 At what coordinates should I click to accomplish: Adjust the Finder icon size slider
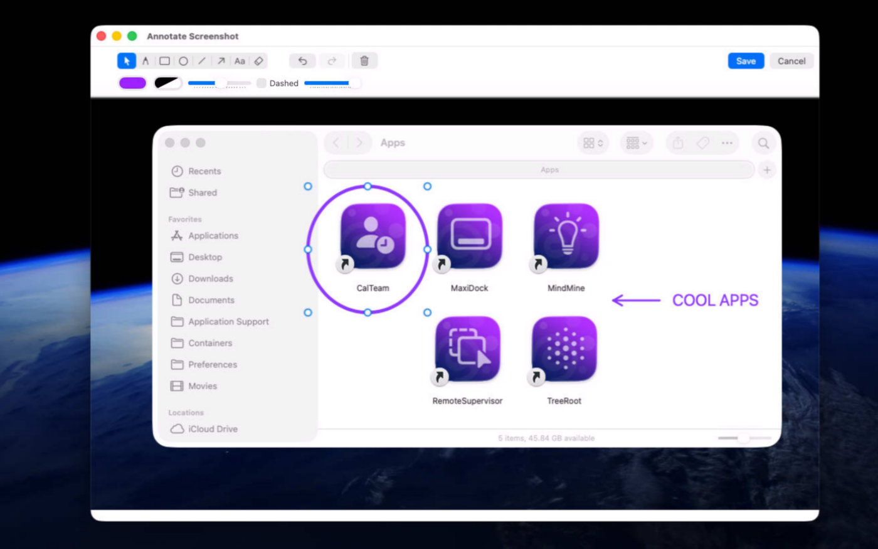744,438
